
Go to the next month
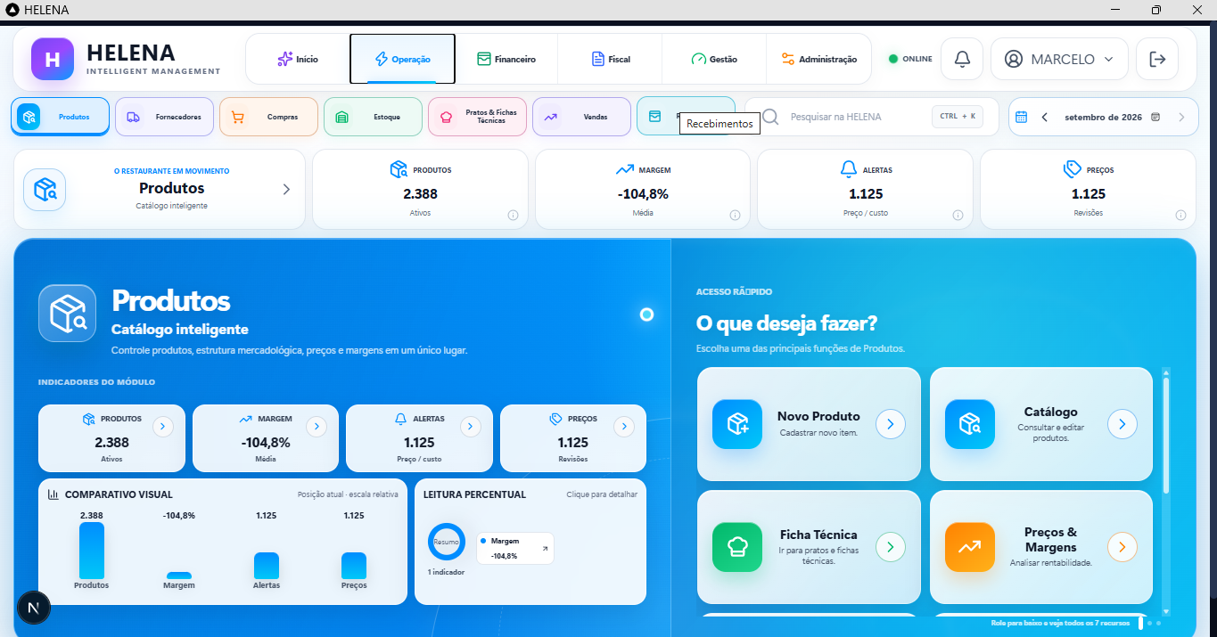(1181, 117)
